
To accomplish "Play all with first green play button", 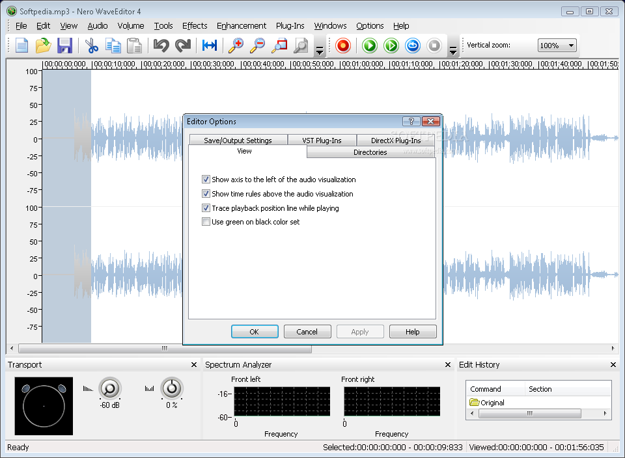I will click(370, 46).
